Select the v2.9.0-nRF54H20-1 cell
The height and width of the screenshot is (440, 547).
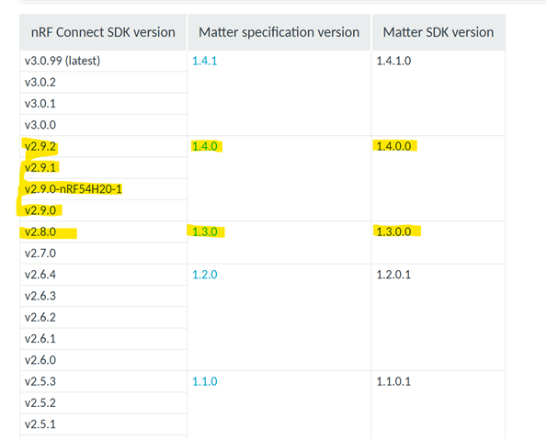point(103,189)
